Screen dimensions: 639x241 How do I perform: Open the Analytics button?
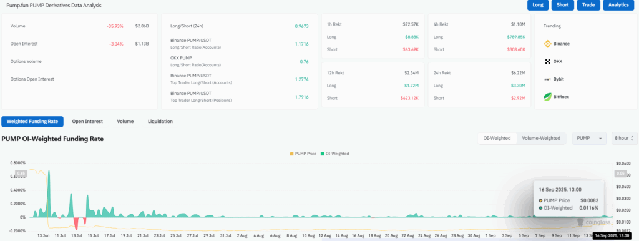pyautogui.click(x=618, y=5)
